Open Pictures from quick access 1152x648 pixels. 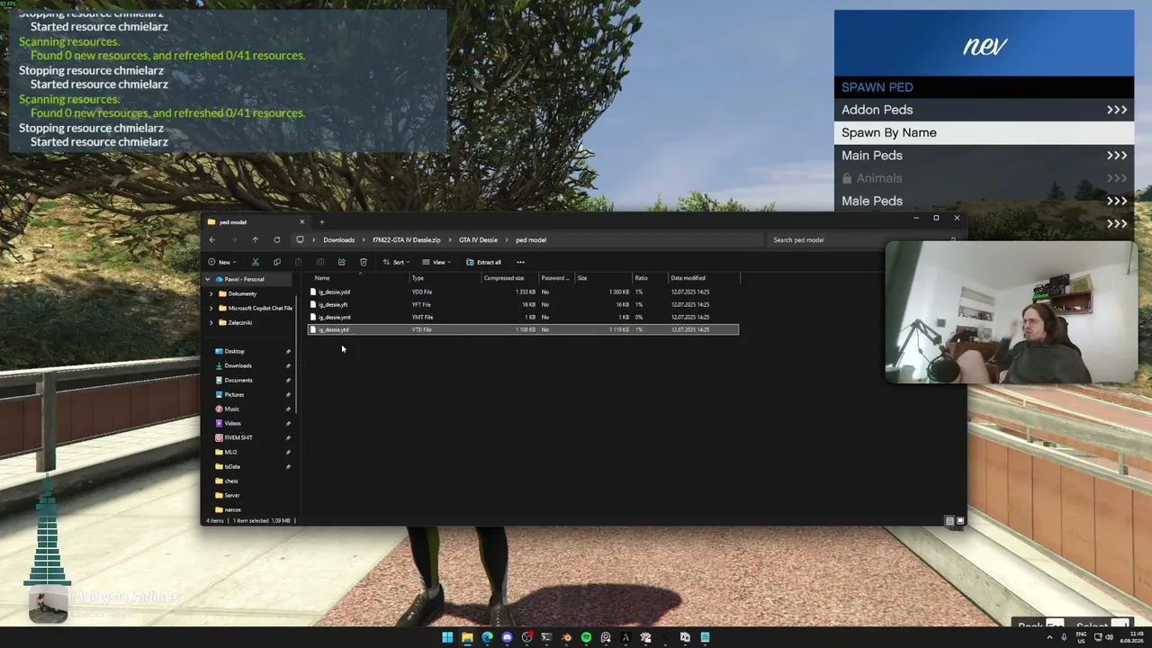click(234, 395)
